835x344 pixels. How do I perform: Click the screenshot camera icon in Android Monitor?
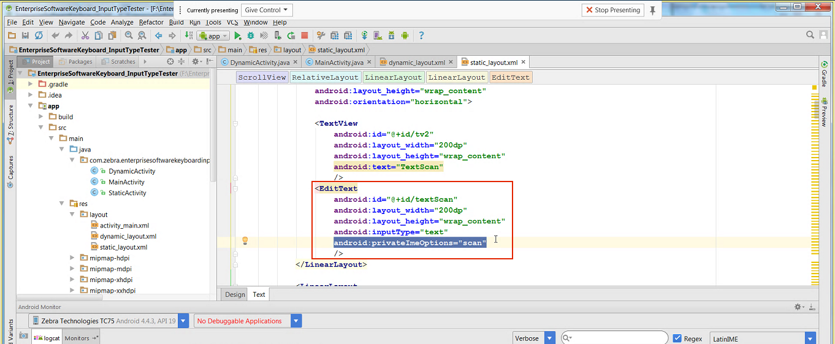point(23,335)
